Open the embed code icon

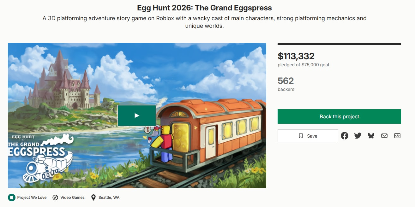397,136
